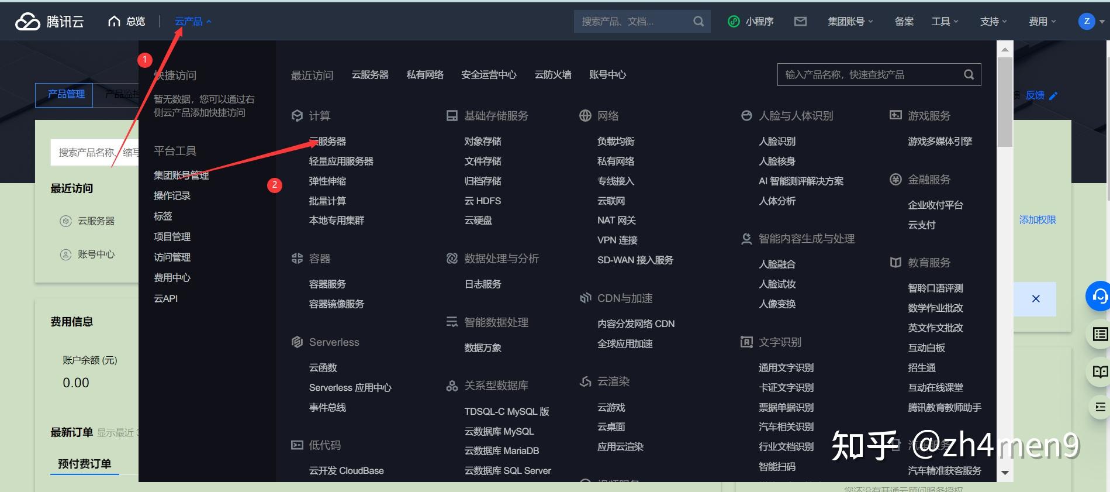Open the 标签 platform tool
This screenshot has width=1110, height=492.
point(162,216)
